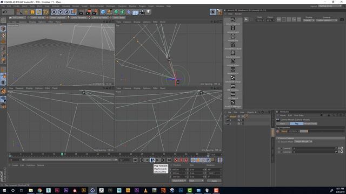
Task: Click the Axis Center button
Action: click(17, 18)
